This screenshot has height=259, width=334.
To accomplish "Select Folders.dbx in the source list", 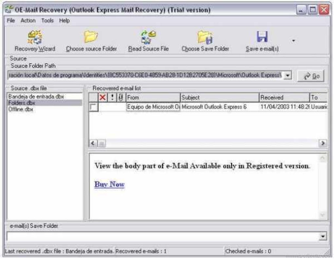I will pos(45,103).
